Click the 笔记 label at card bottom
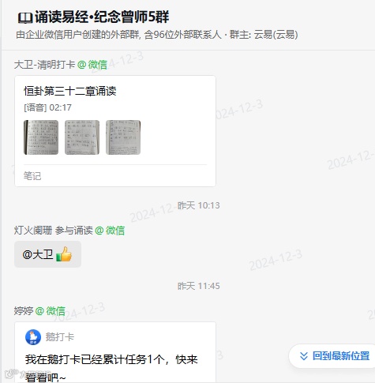Screen dimensions: 375x383 pyautogui.click(x=32, y=176)
